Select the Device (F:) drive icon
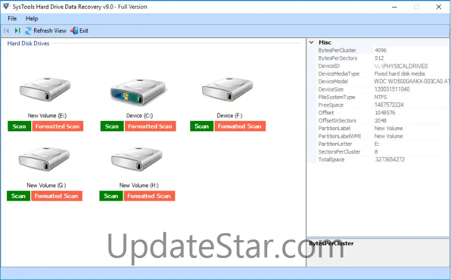451x280 pixels. click(227, 89)
